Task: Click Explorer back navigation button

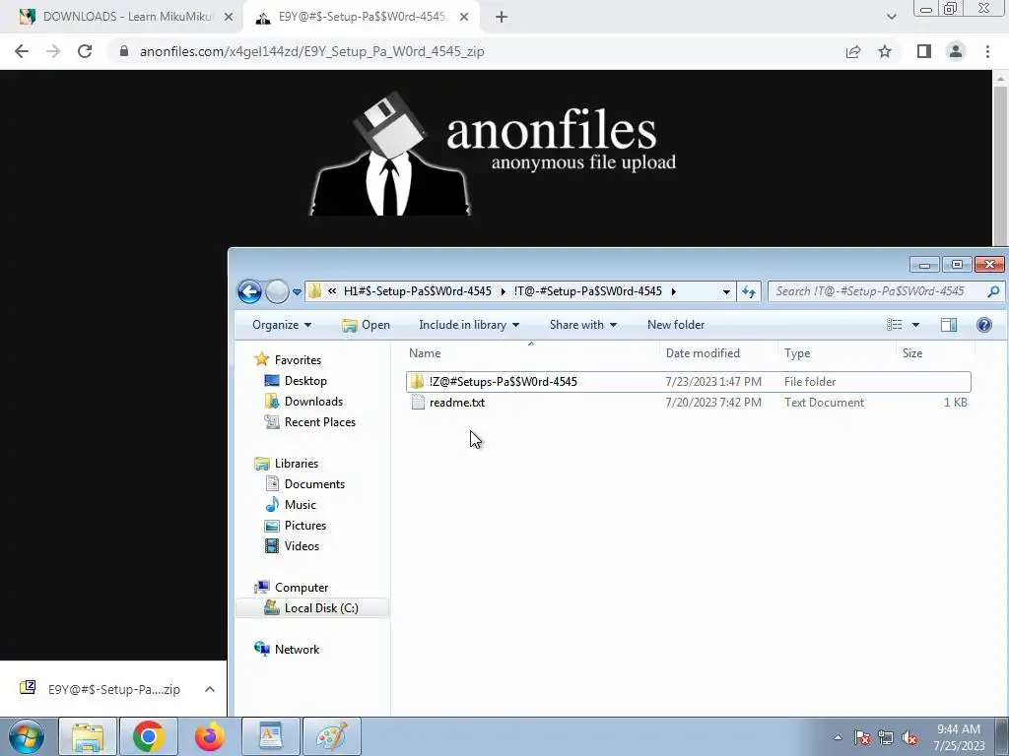Action: coord(249,291)
